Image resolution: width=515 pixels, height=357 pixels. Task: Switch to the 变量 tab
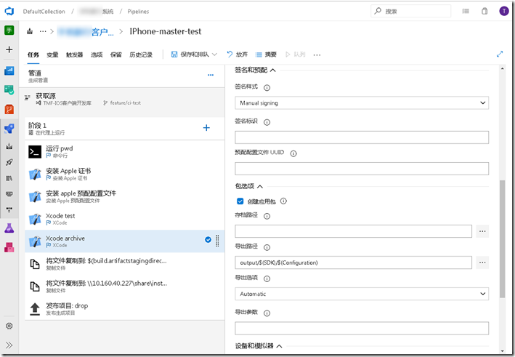point(52,55)
